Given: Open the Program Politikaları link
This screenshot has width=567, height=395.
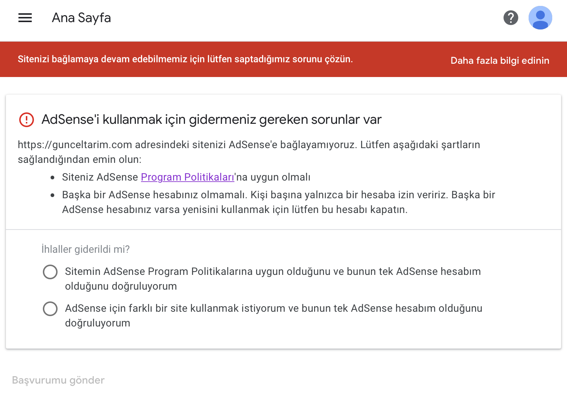Looking at the screenshot, I should pyautogui.click(x=188, y=177).
